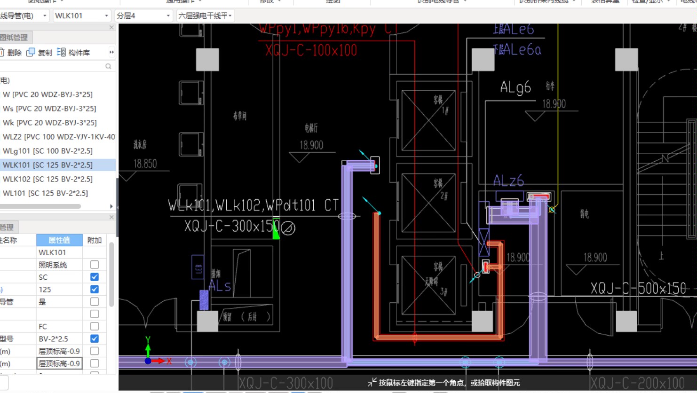Toggle the 附加 checkbox on the blank row above FC
This screenshot has width=697, height=393.
[95, 314]
